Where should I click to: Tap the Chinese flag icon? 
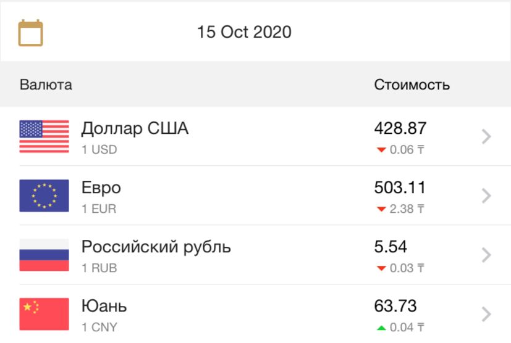[44, 314]
